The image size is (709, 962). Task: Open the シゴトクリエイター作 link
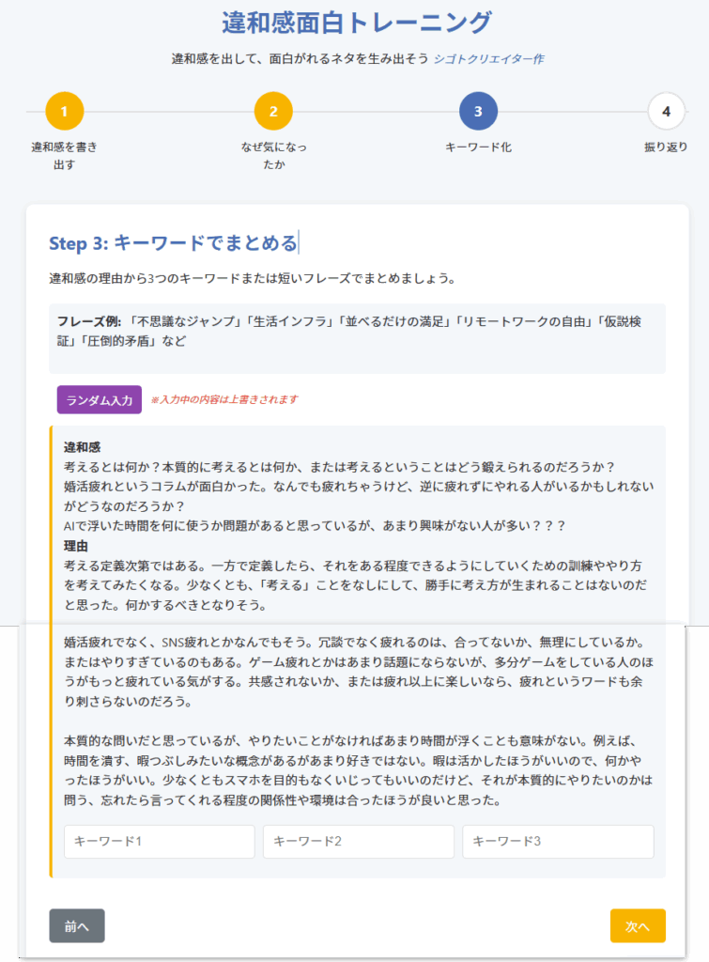coord(488,59)
